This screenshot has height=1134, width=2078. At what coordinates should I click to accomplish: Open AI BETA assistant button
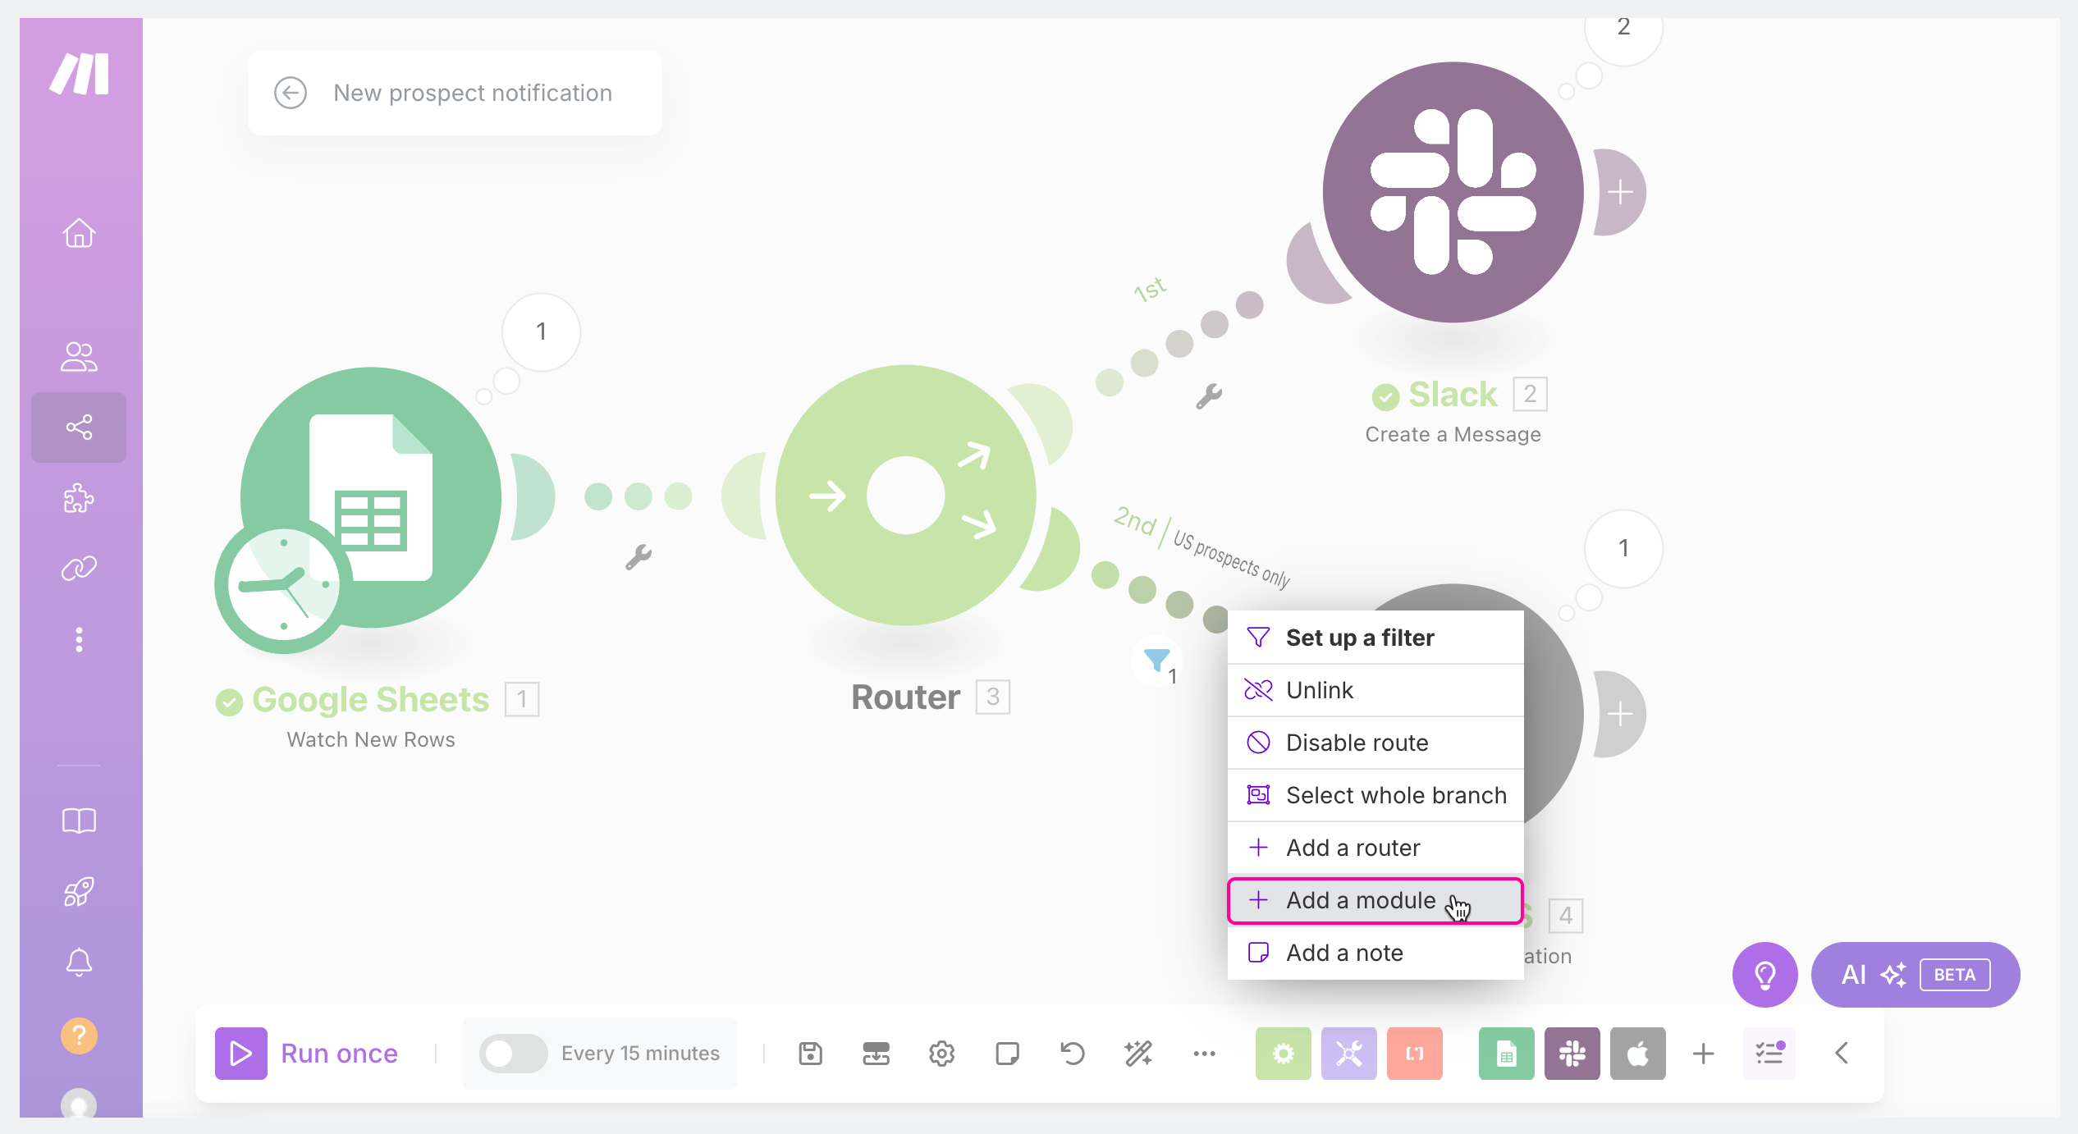click(1916, 975)
